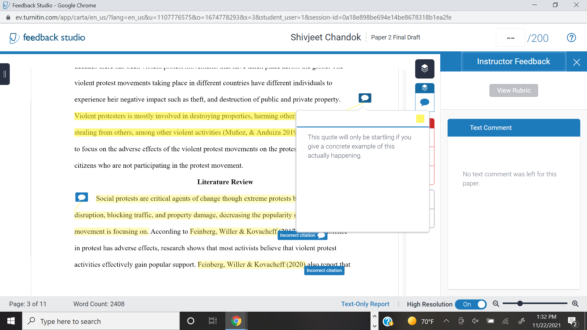The height and width of the screenshot is (330, 587).
Task: Zoom out with the minus magnifier
Action: [x=496, y=304]
